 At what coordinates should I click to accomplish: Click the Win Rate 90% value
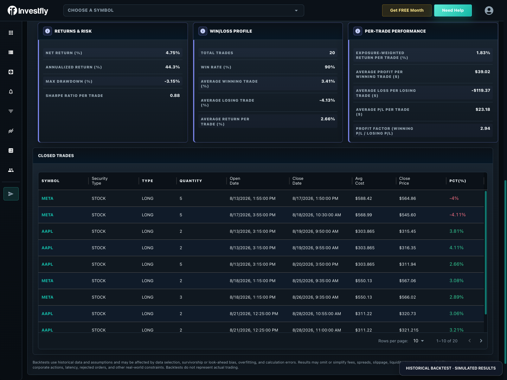click(x=330, y=67)
